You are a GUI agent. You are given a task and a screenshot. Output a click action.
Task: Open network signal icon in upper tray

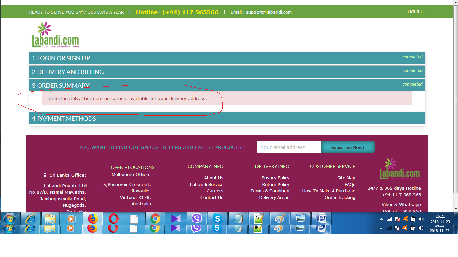tap(389, 219)
